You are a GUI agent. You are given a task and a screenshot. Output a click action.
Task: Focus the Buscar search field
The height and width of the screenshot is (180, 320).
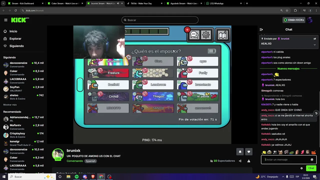pos(160,20)
